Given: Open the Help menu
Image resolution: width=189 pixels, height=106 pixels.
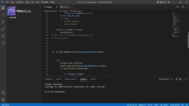Looking at the screenshot, I should 52,2.
